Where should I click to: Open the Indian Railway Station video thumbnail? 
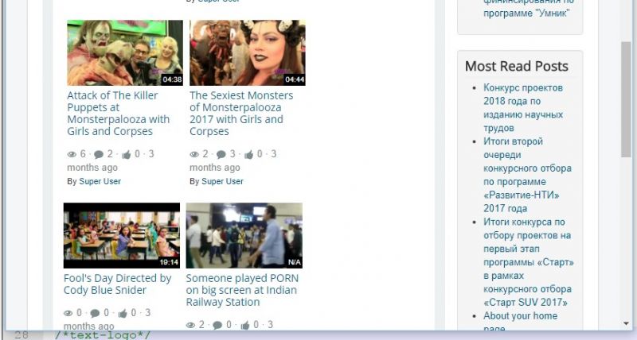[244, 235]
